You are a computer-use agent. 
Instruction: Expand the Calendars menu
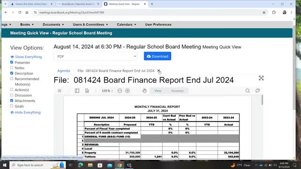click(127, 24)
